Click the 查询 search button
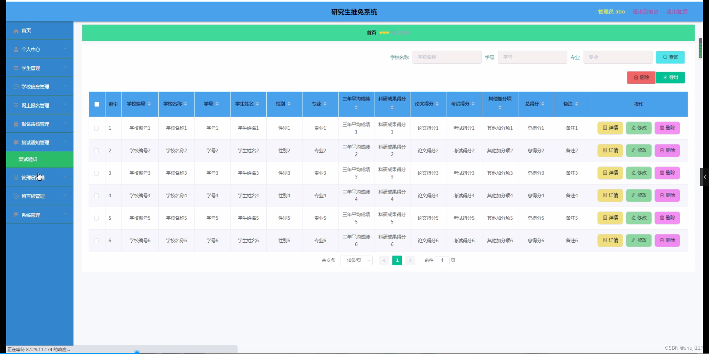 coord(670,57)
